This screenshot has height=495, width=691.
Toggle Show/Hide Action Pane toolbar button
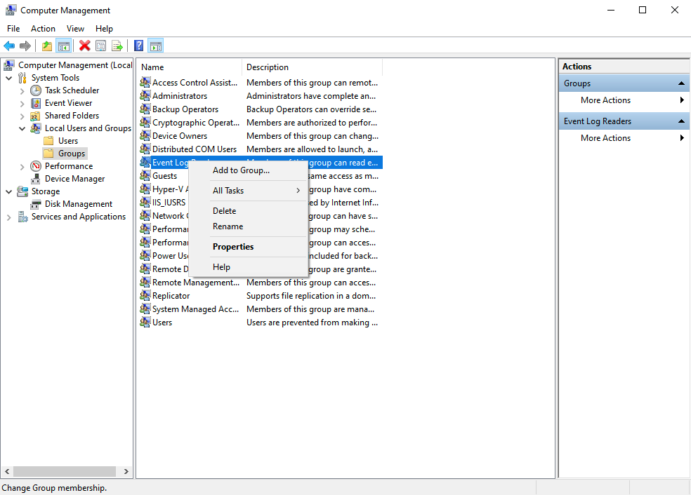(x=156, y=46)
